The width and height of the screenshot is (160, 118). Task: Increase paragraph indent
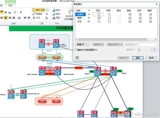[29, 18]
